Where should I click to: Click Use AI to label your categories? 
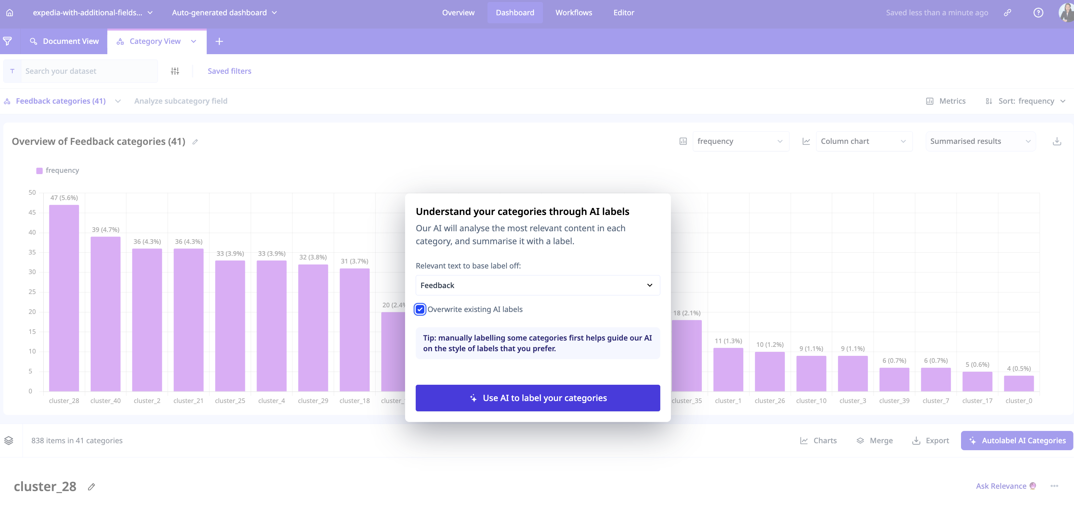tap(537, 398)
